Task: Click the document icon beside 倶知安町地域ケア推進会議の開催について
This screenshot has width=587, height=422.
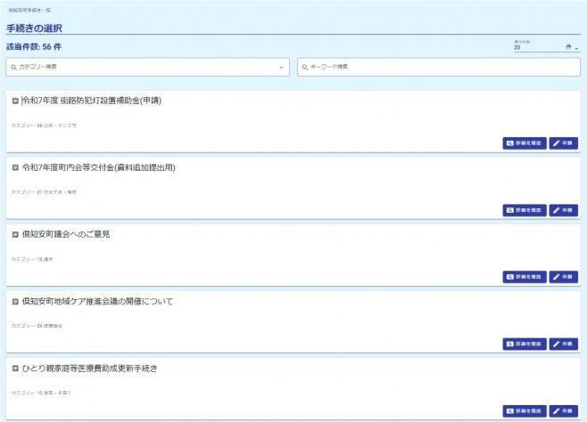Action: tap(15, 302)
